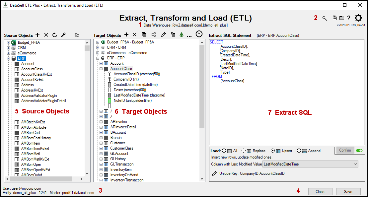The width and height of the screenshot is (368, 197).
Task: Add a new source object with plus icon
Action: pos(37,35)
